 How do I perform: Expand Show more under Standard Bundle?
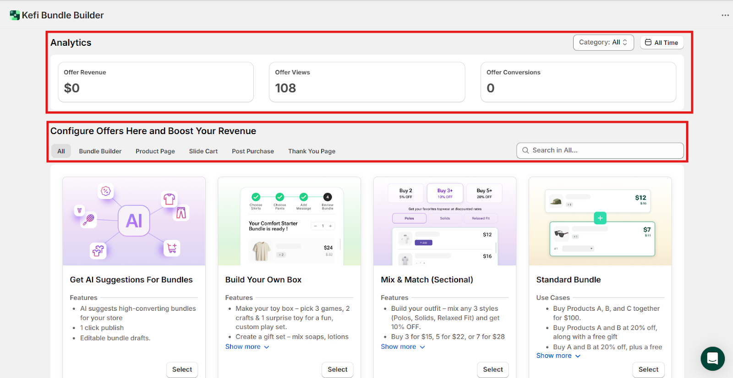(x=558, y=356)
